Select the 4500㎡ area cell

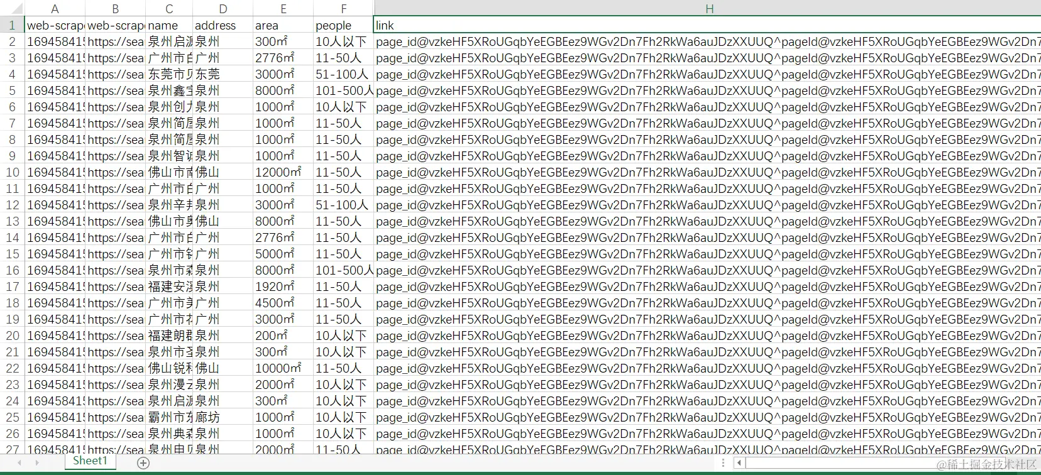(284, 303)
